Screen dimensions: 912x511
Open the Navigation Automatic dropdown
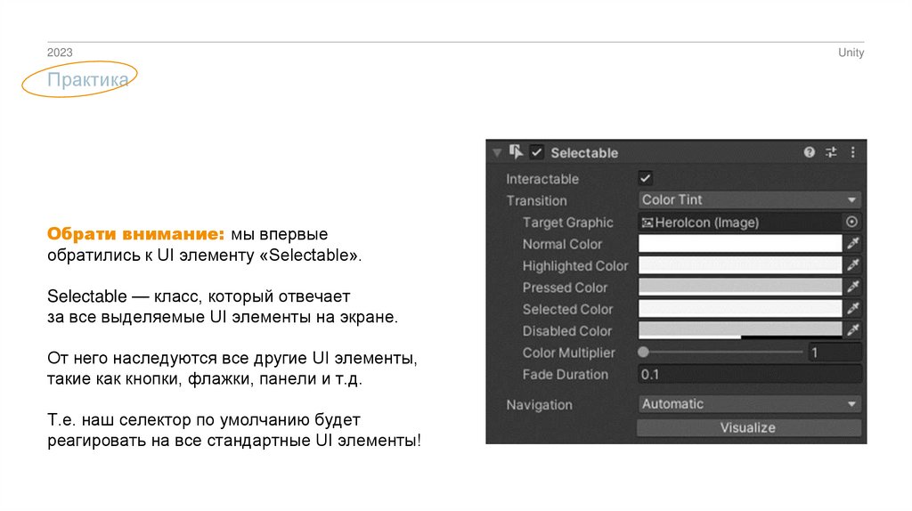(749, 404)
